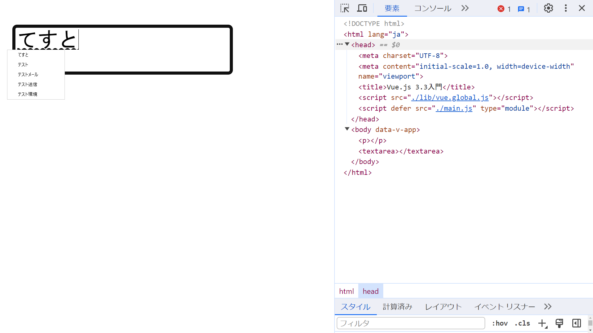This screenshot has width=593, height=333.
Task: Toggle the .cls class editor button
Action: pos(522,323)
